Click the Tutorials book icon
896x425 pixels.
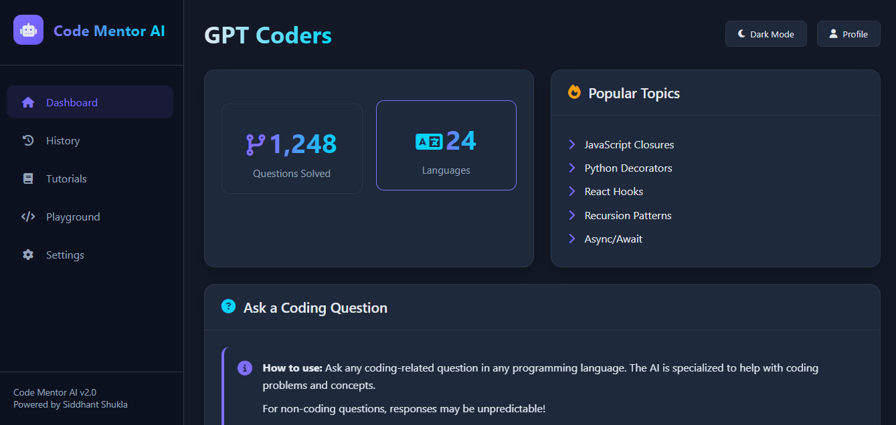click(28, 178)
